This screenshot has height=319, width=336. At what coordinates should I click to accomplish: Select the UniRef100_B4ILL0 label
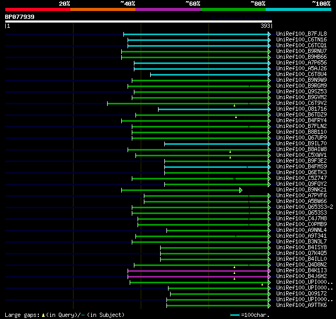click(301, 259)
